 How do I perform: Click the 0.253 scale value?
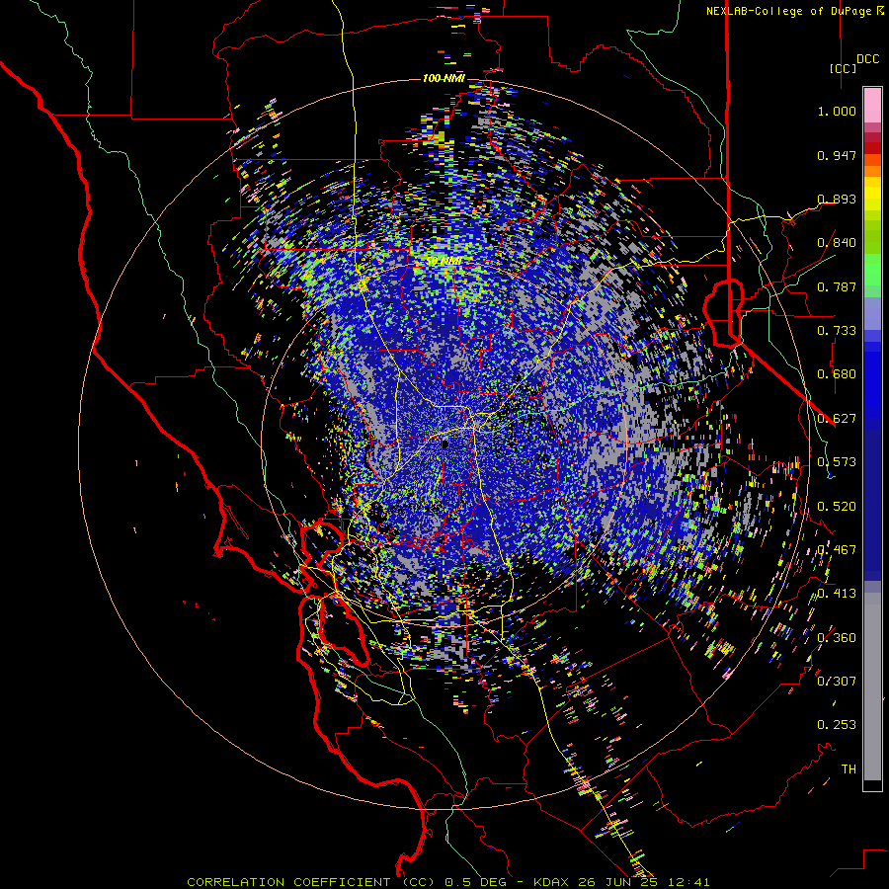(x=837, y=725)
